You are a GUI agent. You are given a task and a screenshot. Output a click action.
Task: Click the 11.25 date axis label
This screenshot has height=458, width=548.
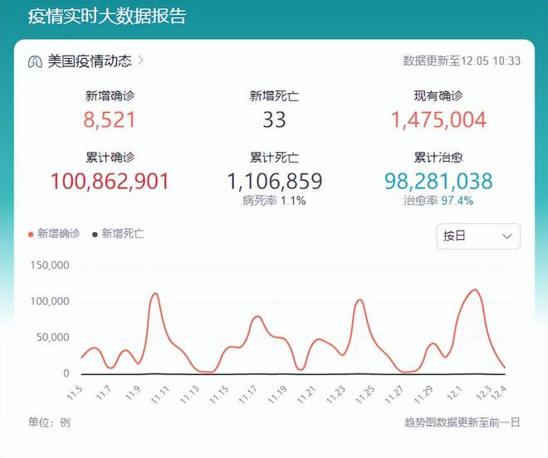coord(365,394)
